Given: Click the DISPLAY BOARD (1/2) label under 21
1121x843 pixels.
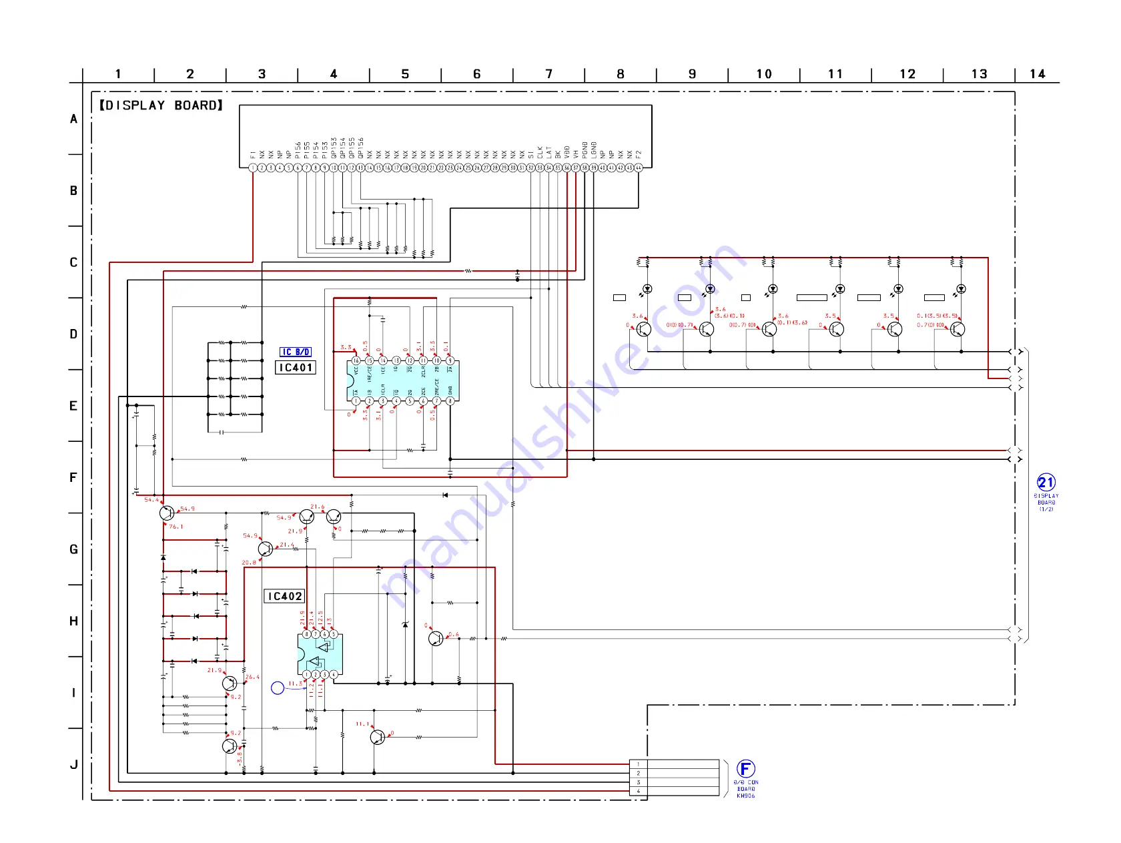Looking at the screenshot, I should point(1046,503).
